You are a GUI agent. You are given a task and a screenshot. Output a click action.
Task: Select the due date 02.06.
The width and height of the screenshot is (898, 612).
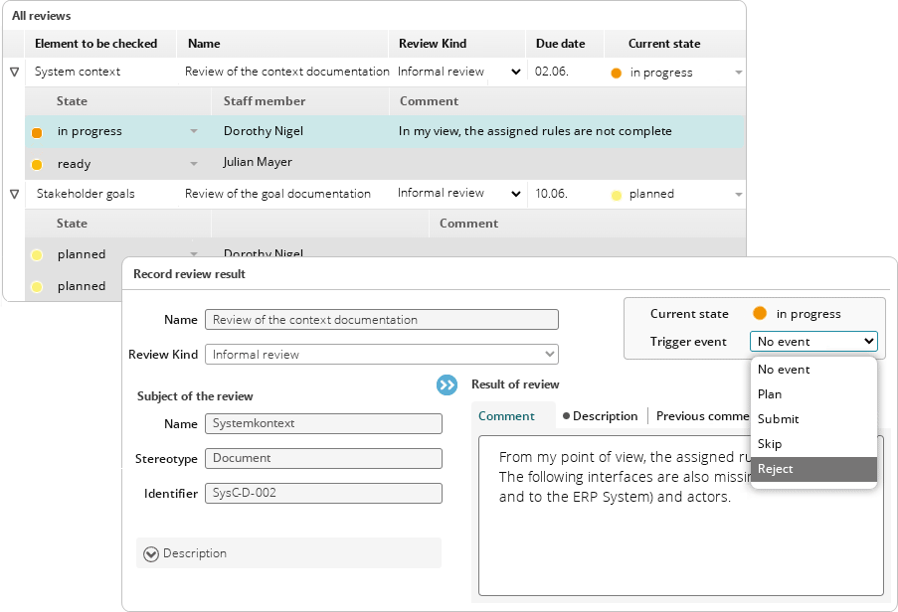[552, 72]
